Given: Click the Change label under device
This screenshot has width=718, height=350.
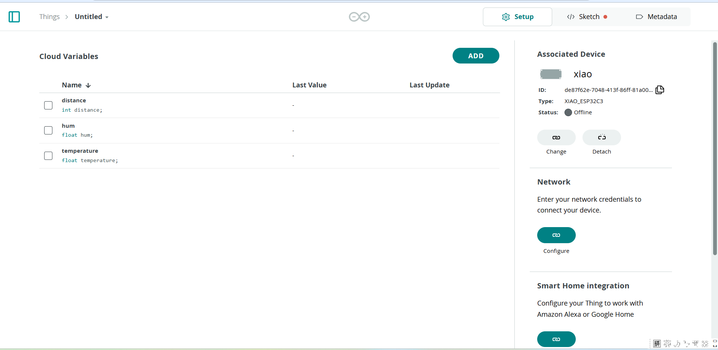Looking at the screenshot, I should pyautogui.click(x=556, y=152).
